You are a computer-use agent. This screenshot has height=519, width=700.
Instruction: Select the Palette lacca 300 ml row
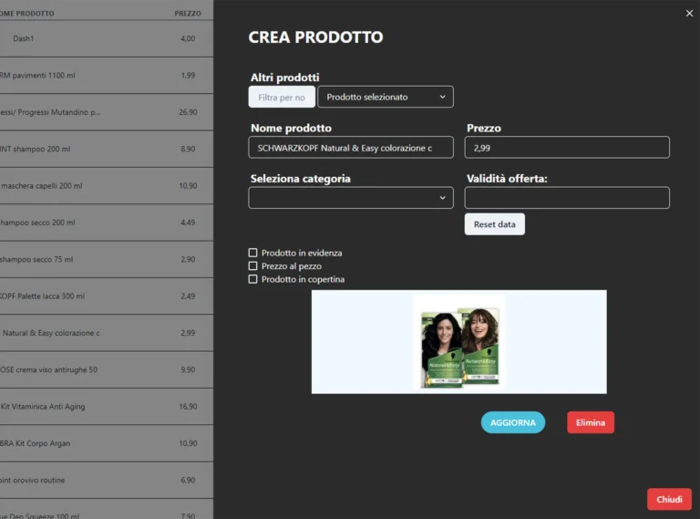(107, 296)
